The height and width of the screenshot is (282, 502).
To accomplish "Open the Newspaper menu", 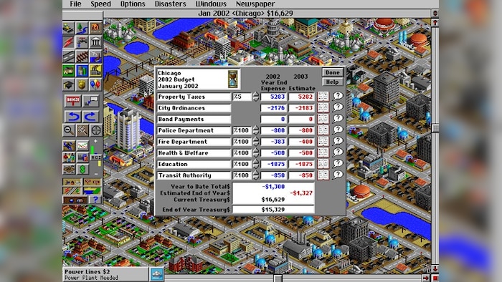I will point(255,4).
